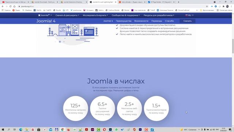Go to the Преимущества section
234x132 pixels.
click(x=124, y=21)
